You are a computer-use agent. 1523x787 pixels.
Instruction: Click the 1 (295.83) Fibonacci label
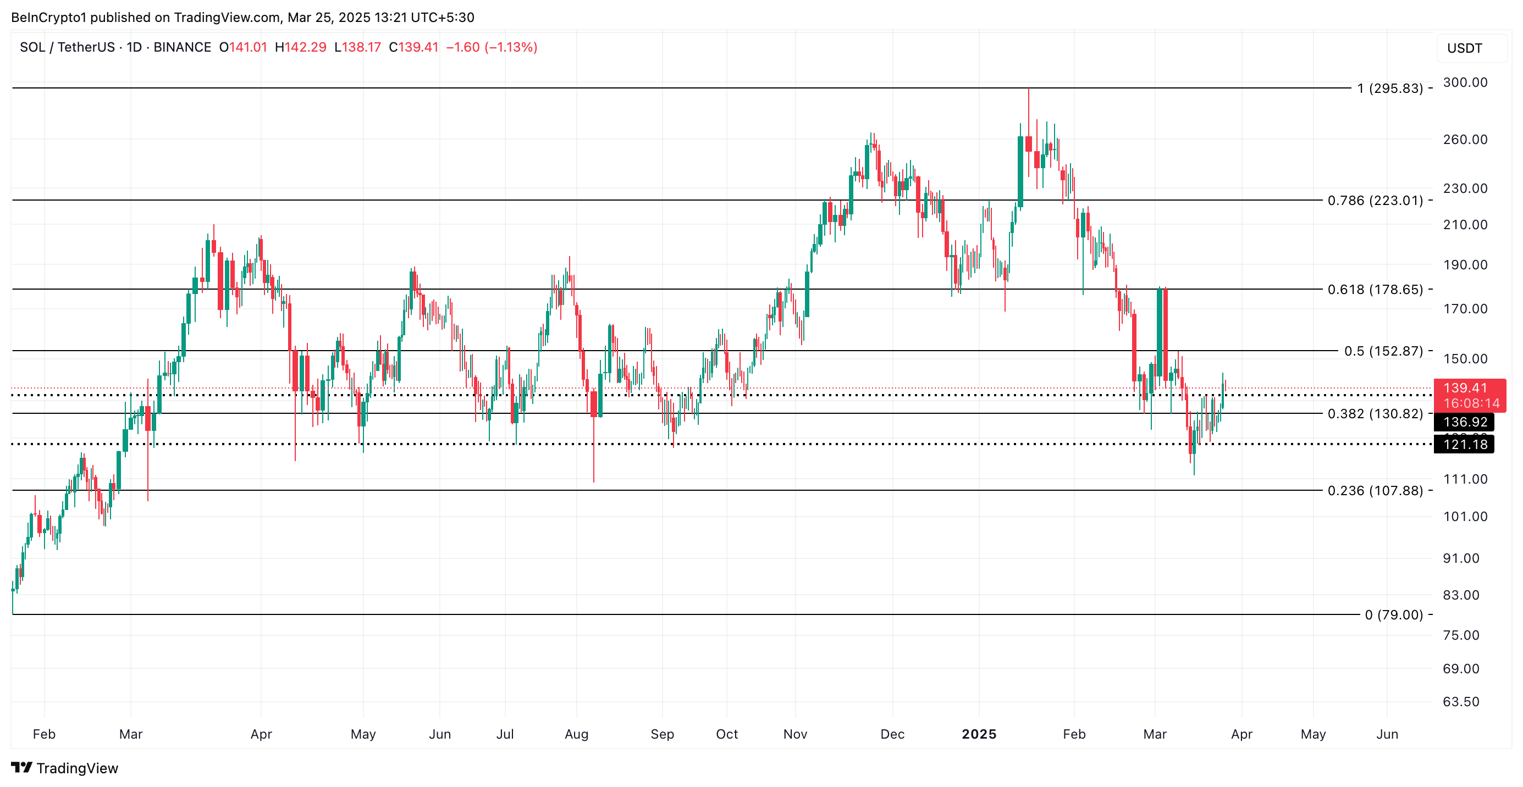(x=1389, y=88)
